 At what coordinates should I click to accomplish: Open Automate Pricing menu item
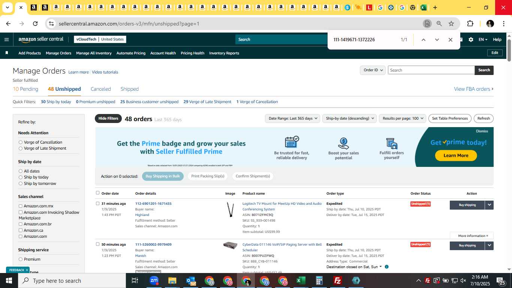pos(131,53)
